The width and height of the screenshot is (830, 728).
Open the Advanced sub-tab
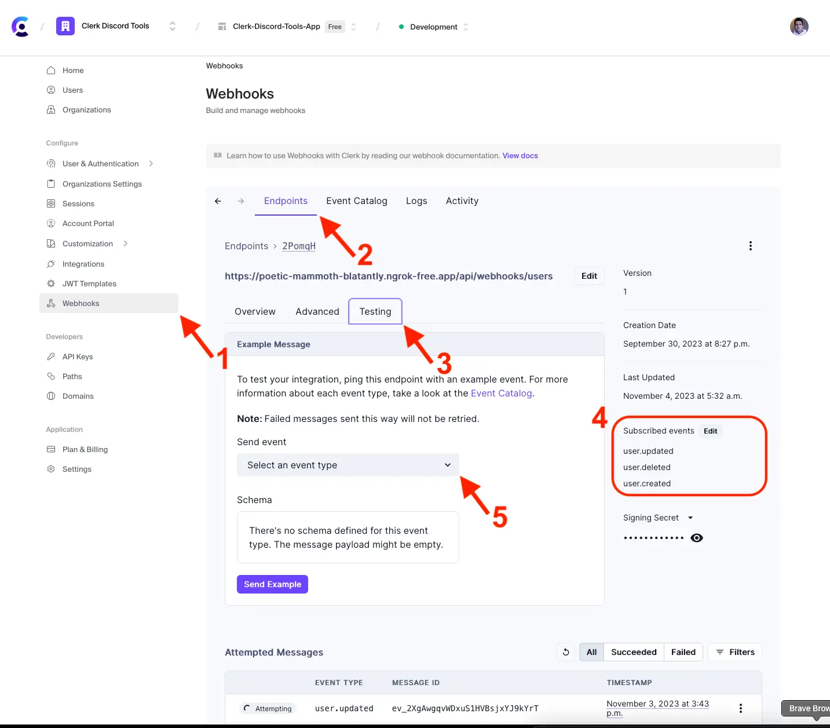click(x=317, y=311)
